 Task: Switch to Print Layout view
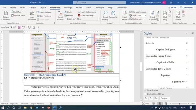[160, 104]
